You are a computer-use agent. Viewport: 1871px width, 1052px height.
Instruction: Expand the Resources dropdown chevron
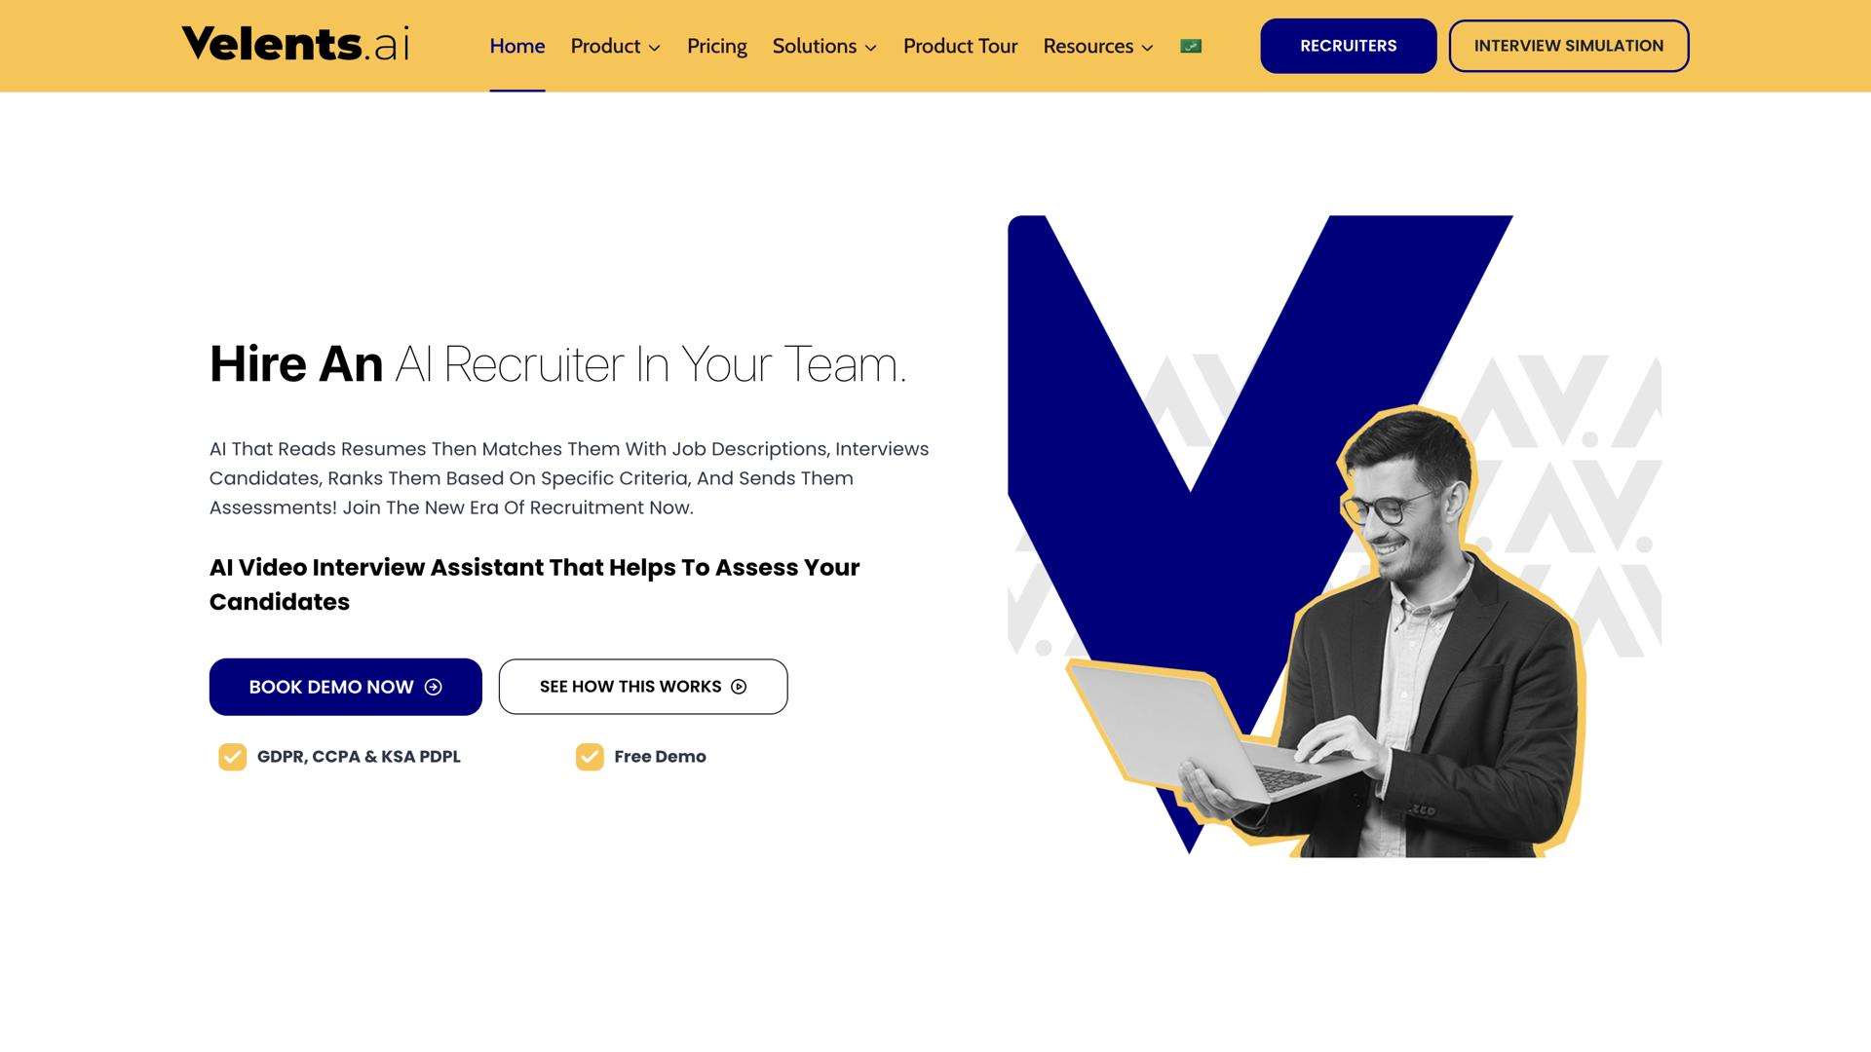click(x=1147, y=48)
